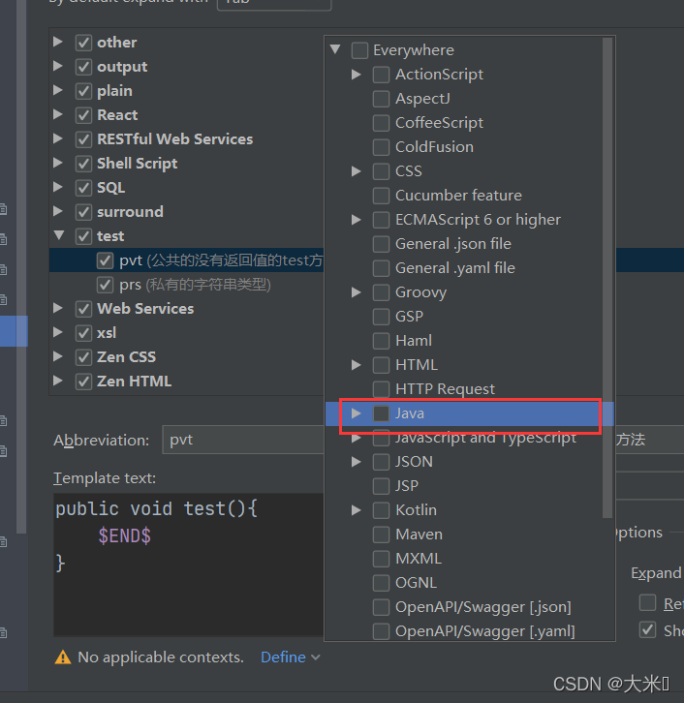This screenshot has height=703, width=684.
Task: Expand the React template group
Action: point(58,114)
